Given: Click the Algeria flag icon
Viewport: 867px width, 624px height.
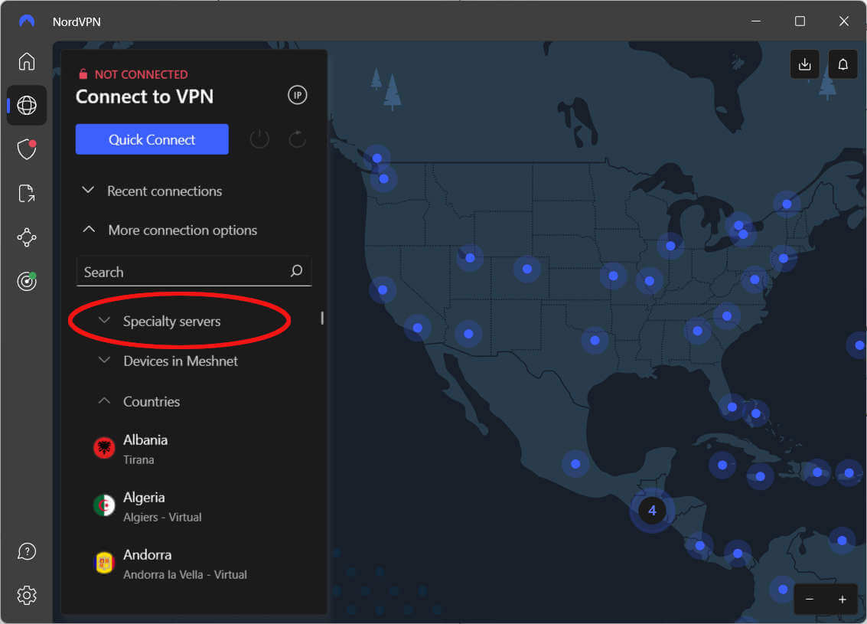Looking at the screenshot, I should click(x=104, y=505).
